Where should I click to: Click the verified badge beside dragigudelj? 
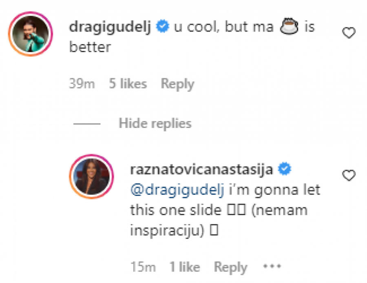point(163,28)
